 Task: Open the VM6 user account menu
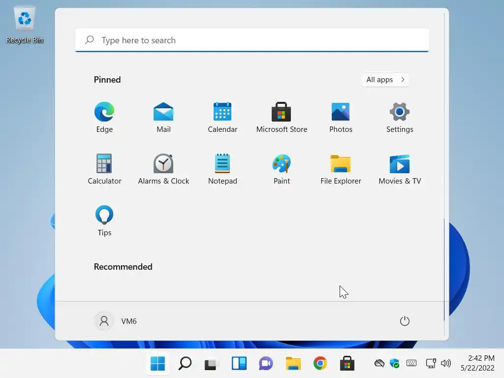coord(116,321)
